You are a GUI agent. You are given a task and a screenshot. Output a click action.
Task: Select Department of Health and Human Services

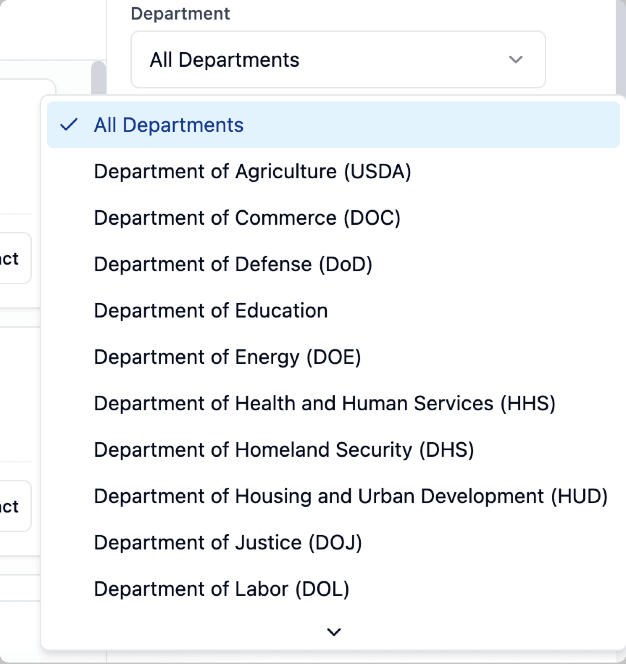pos(324,403)
